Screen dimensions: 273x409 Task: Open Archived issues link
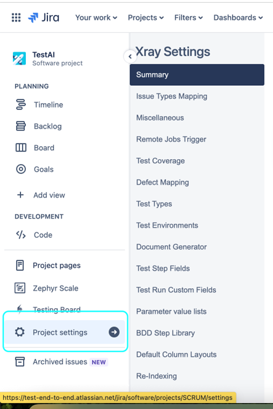[x=60, y=362]
